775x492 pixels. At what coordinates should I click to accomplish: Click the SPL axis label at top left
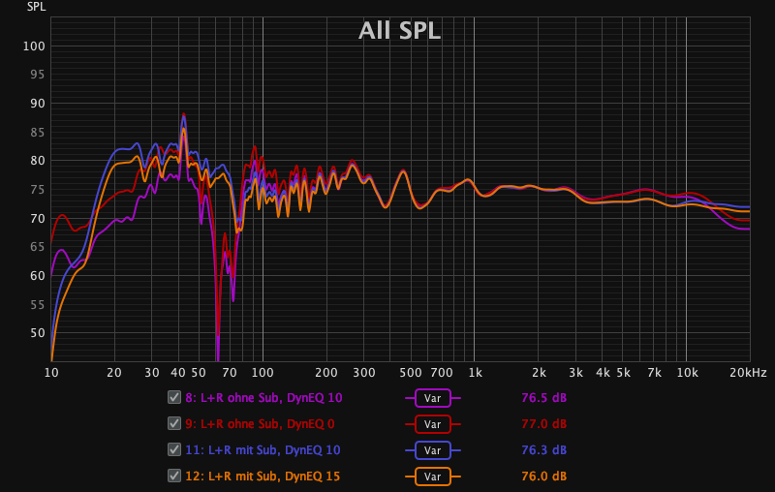point(35,7)
